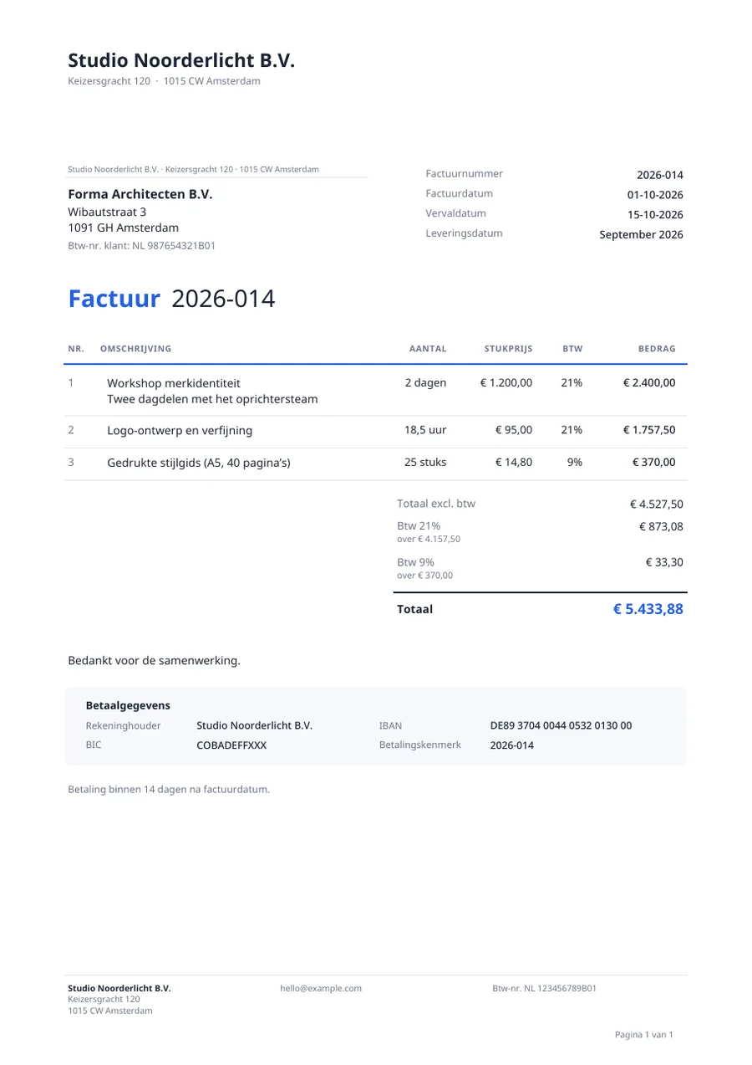Viewport: 752px width, 1065px height.
Task: Click the amount € 2.400,00
Action: click(649, 382)
